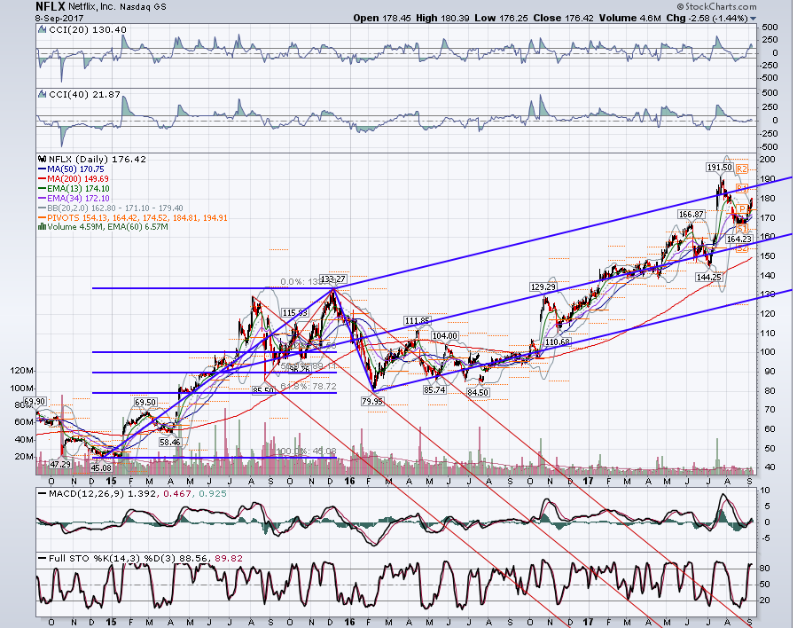Image resolution: width=797 pixels, height=628 pixels.
Task: Select the Low 176.25 value
Action: (x=501, y=18)
